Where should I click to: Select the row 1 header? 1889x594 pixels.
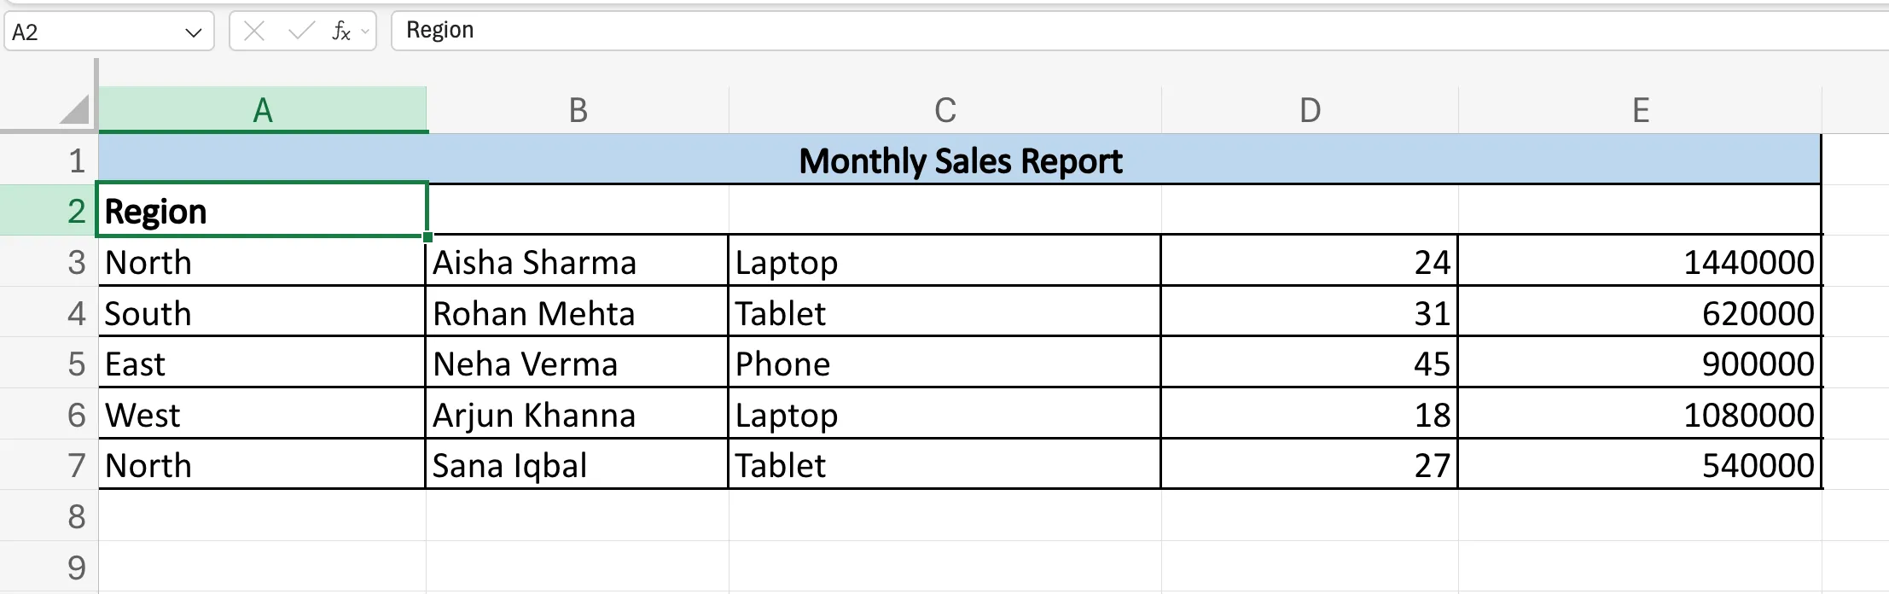(76, 160)
